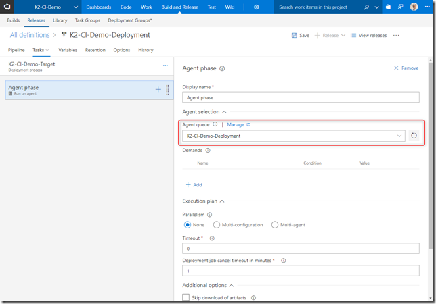Switch to the Deployment Groups tab
This screenshot has height=304, width=436.
click(130, 20)
